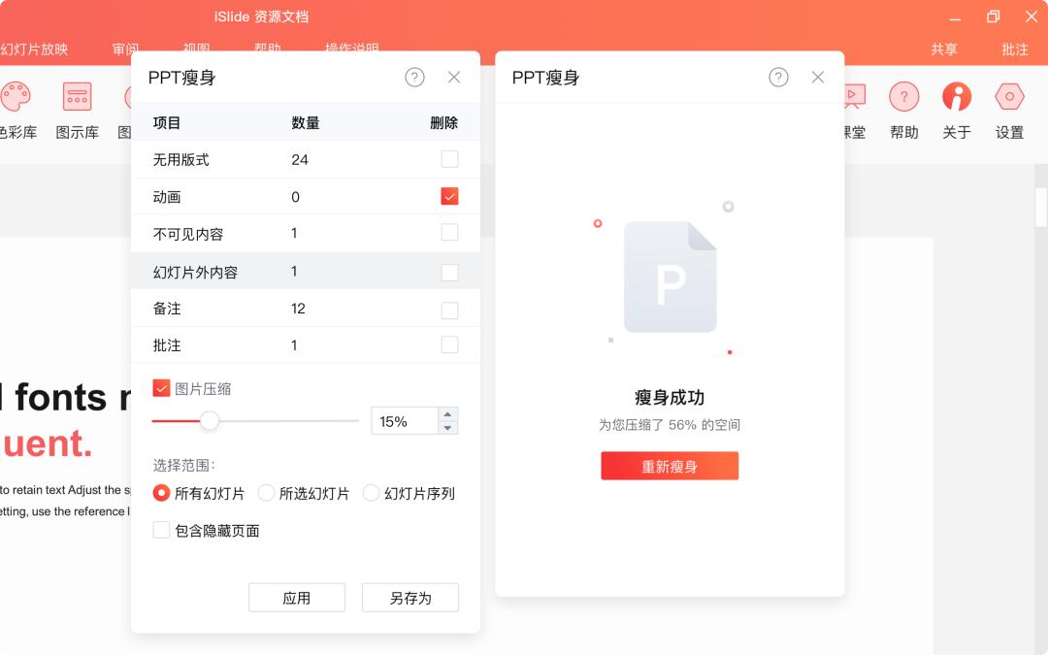This screenshot has height=655, width=1048.
Task: Toggle 图片压缩 image compression off
Action: coord(161,388)
